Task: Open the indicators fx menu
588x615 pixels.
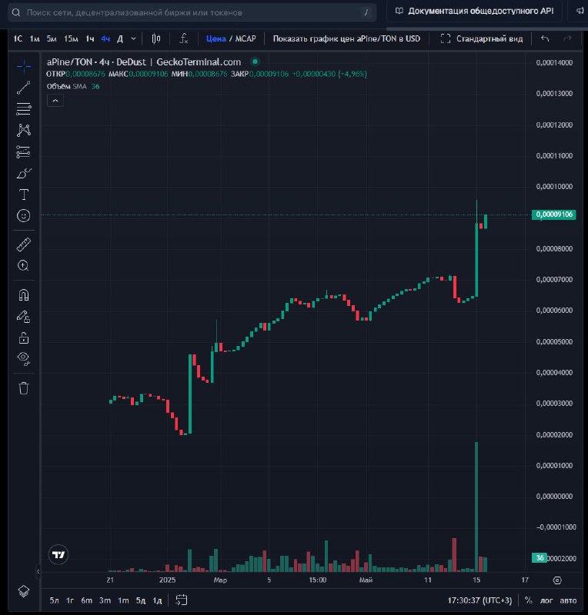Action: [x=183, y=38]
